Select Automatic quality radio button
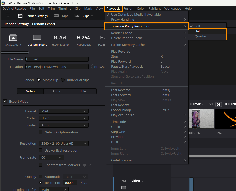This screenshot has width=236, height=191. tap(40, 177)
